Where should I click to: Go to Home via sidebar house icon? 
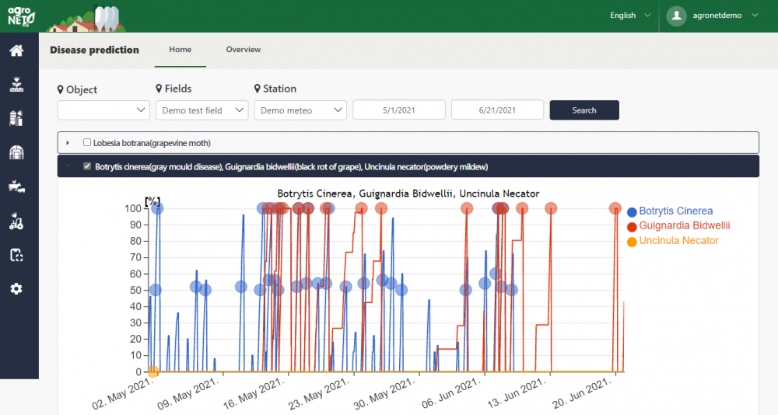pyautogui.click(x=16, y=51)
